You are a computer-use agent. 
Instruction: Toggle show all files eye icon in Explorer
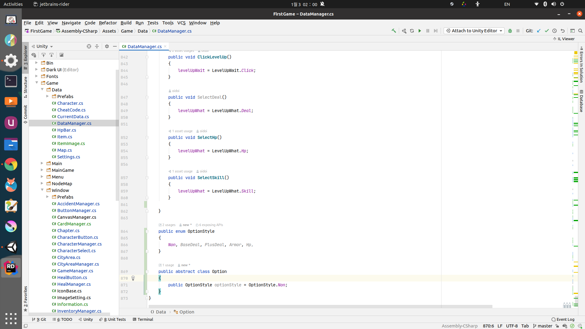[34, 55]
